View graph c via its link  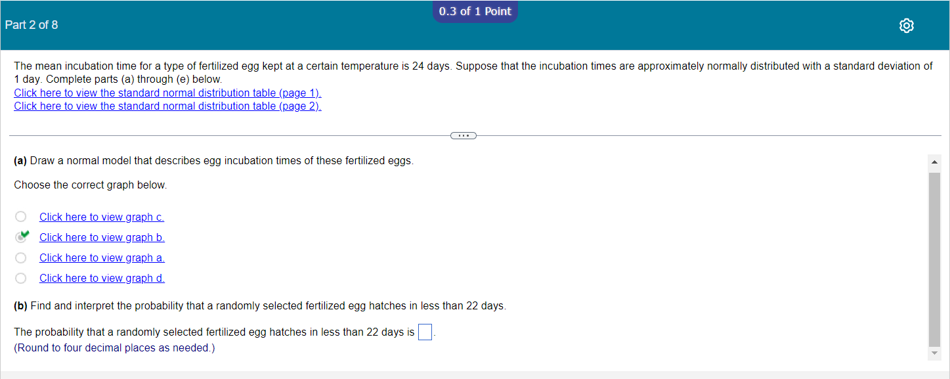101,216
